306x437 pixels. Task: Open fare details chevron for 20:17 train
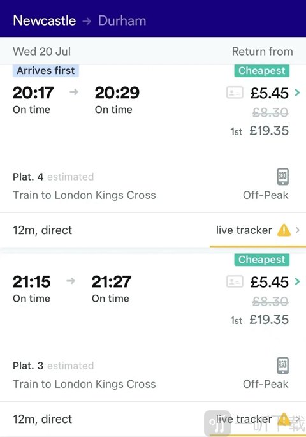coord(297,93)
